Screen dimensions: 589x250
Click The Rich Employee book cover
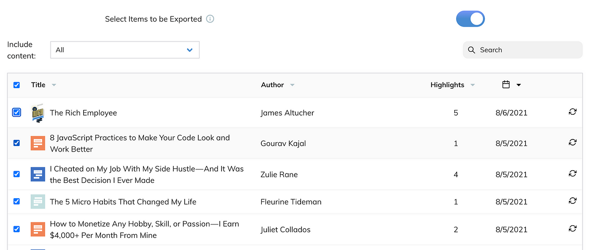pos(38,113)
